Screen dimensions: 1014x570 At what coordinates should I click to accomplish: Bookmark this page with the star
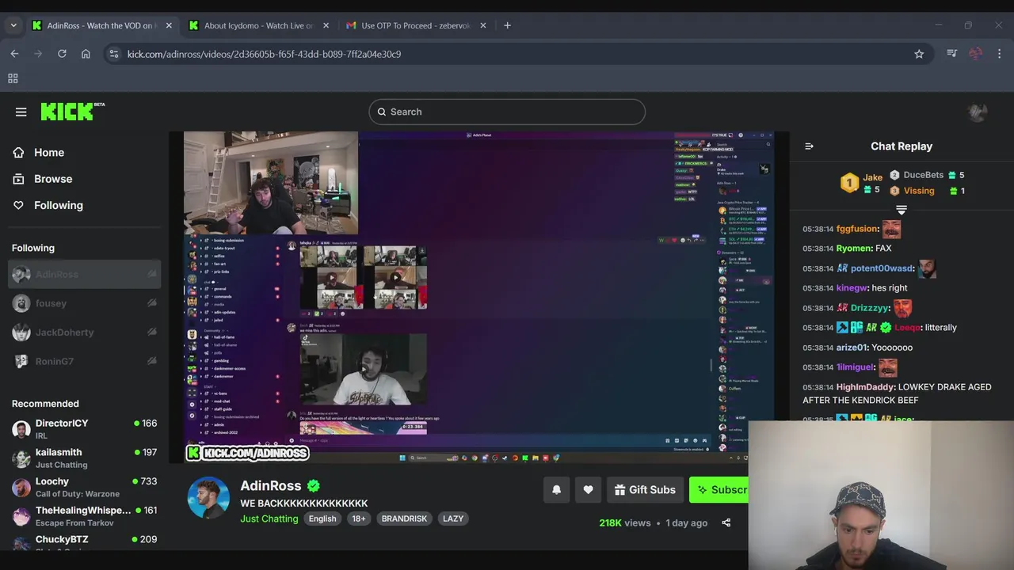click(919, 54)
